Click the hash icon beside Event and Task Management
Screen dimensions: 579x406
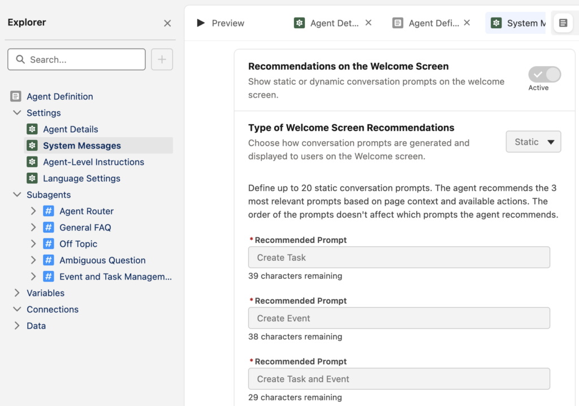pyautogui.click(x=49, y=276)
